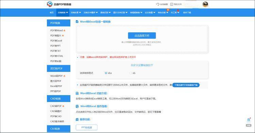Open PDF转Excel in the sidebar

56,41
